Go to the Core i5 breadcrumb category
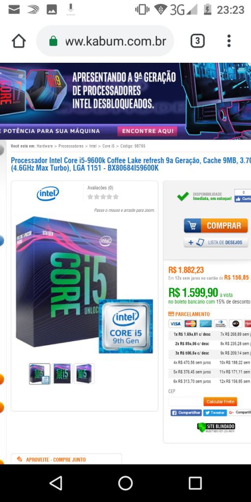The image size is (251, 502). pyautogui.click(x=108, y=146)
